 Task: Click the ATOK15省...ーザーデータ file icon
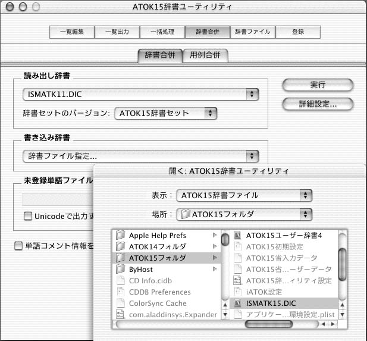click(x=238, y=269)
